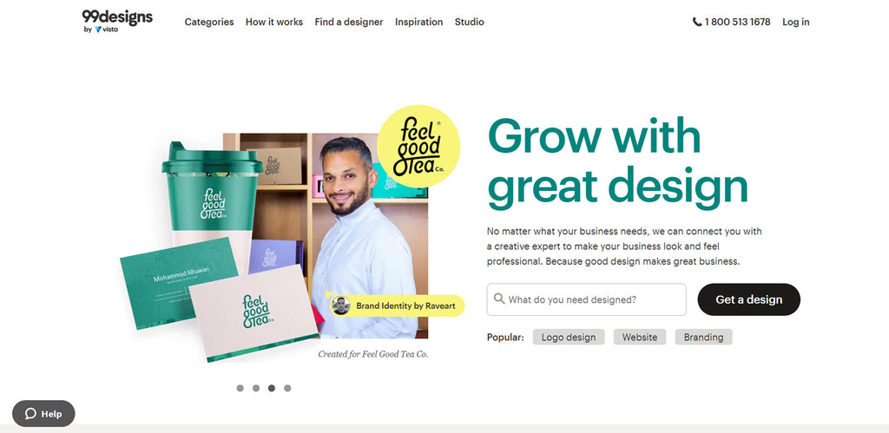This screenshot has width=889, height=433.
Task: Open the How it works menu
Action: point(274,22)
